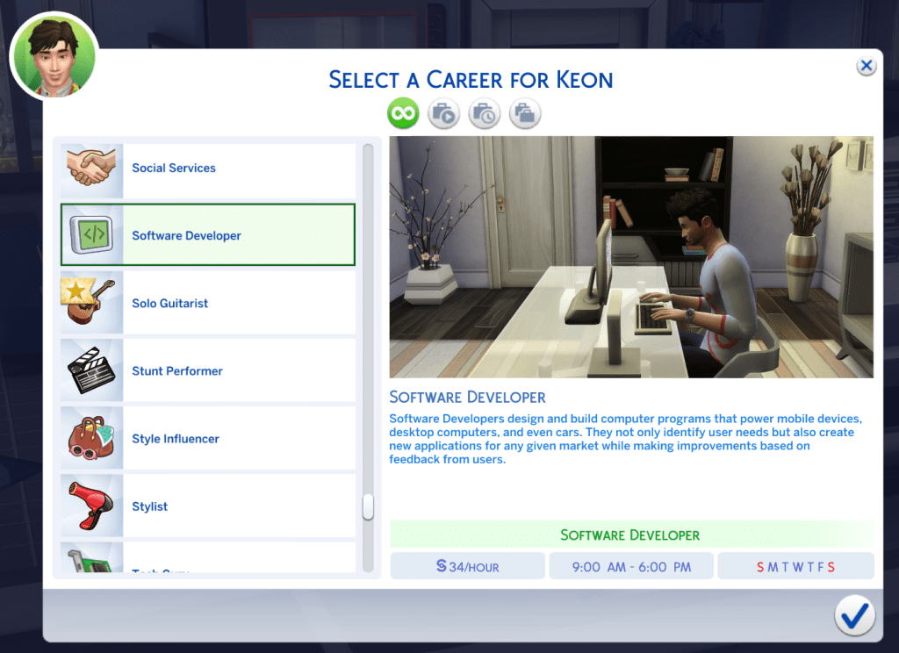Select the briefcase-with-play active careers filter
This screenshot has height=653, width=899.
pyautogui.click(x=443, y=113)
